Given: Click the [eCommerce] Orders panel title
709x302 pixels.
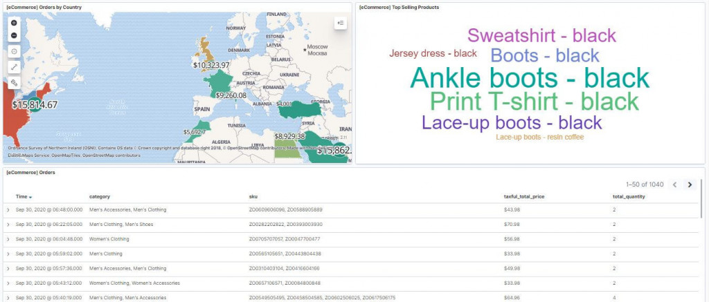Looking at the screenshot, I should point(30,173).
